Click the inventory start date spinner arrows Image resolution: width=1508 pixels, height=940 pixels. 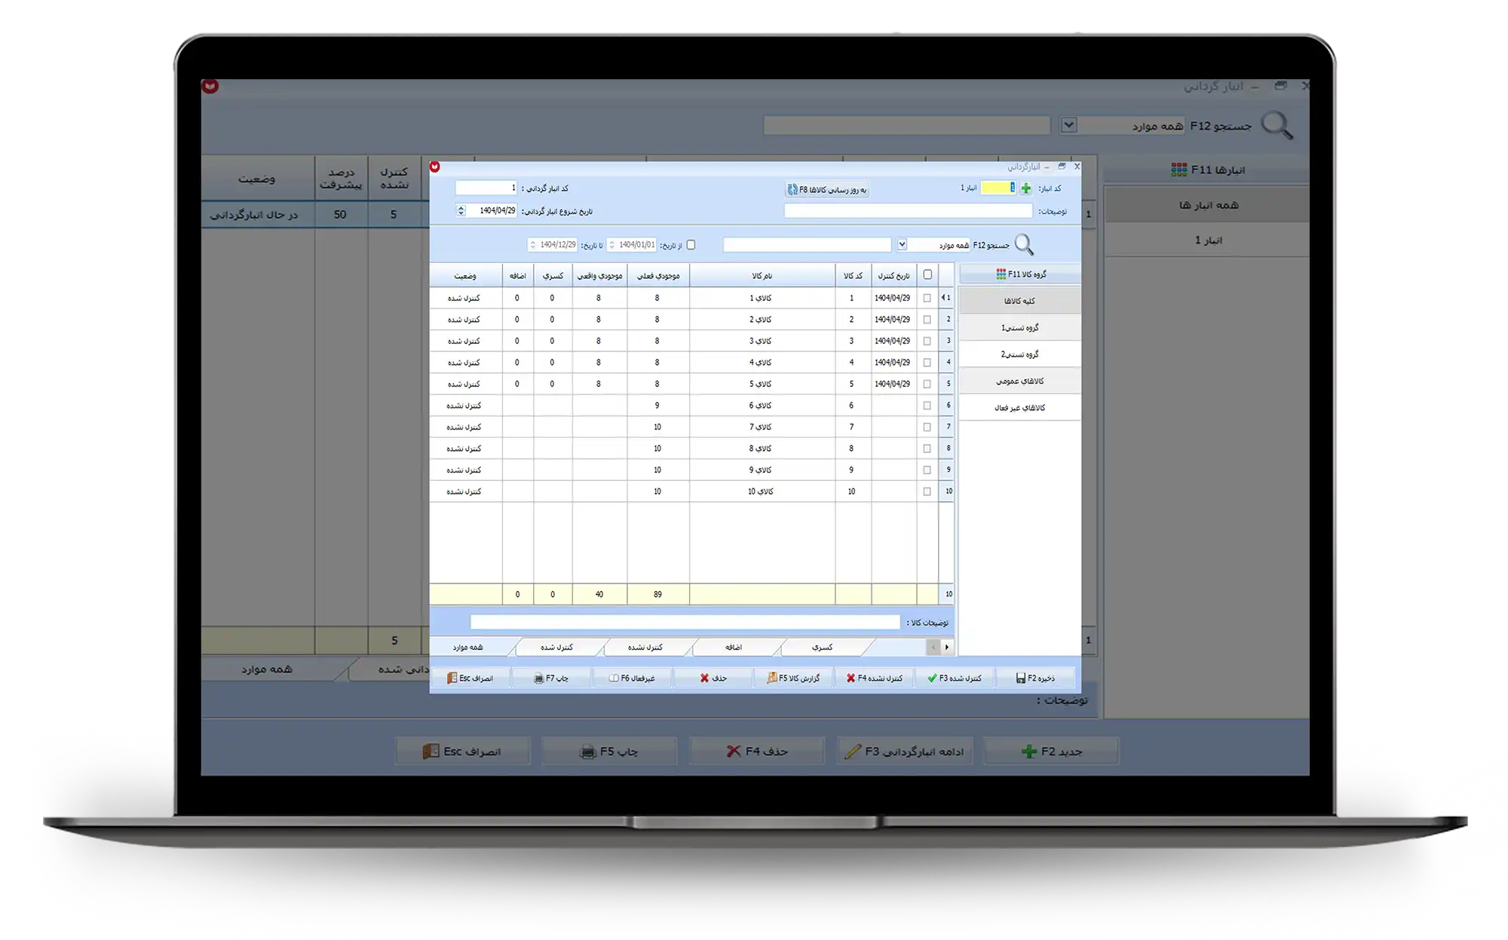pos(461,211)
